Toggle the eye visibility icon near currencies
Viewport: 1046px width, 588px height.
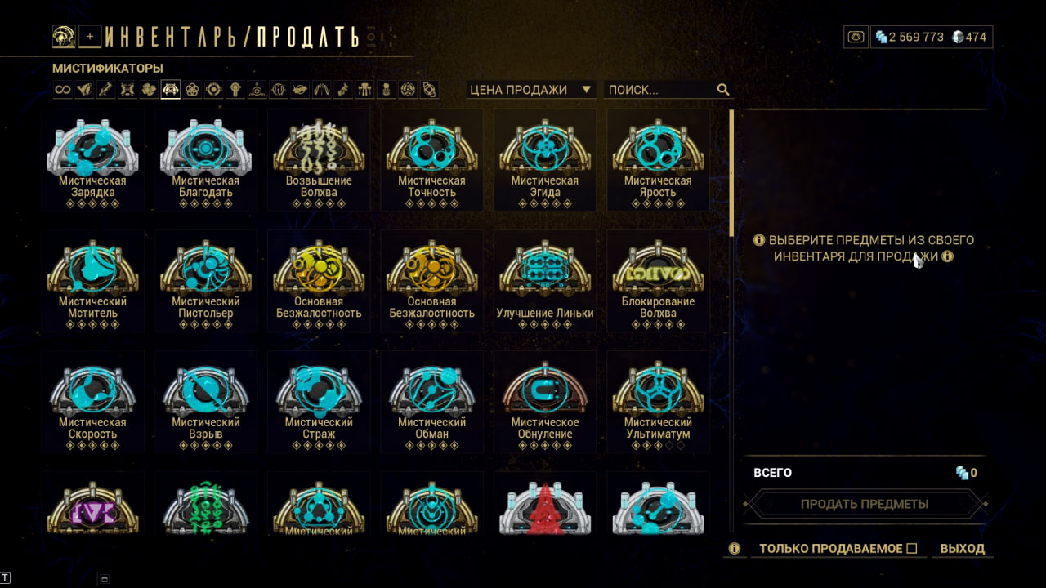click(x=856, y=37)
